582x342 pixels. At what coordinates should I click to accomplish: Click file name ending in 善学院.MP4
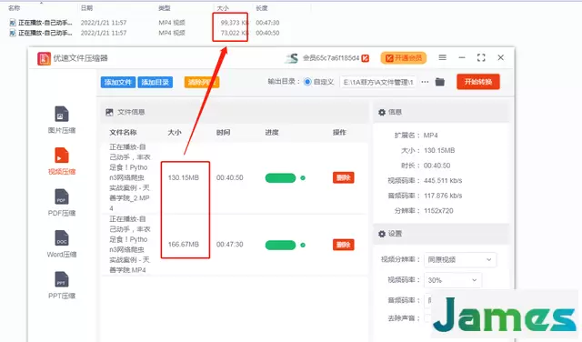click(x=129, y=245)
